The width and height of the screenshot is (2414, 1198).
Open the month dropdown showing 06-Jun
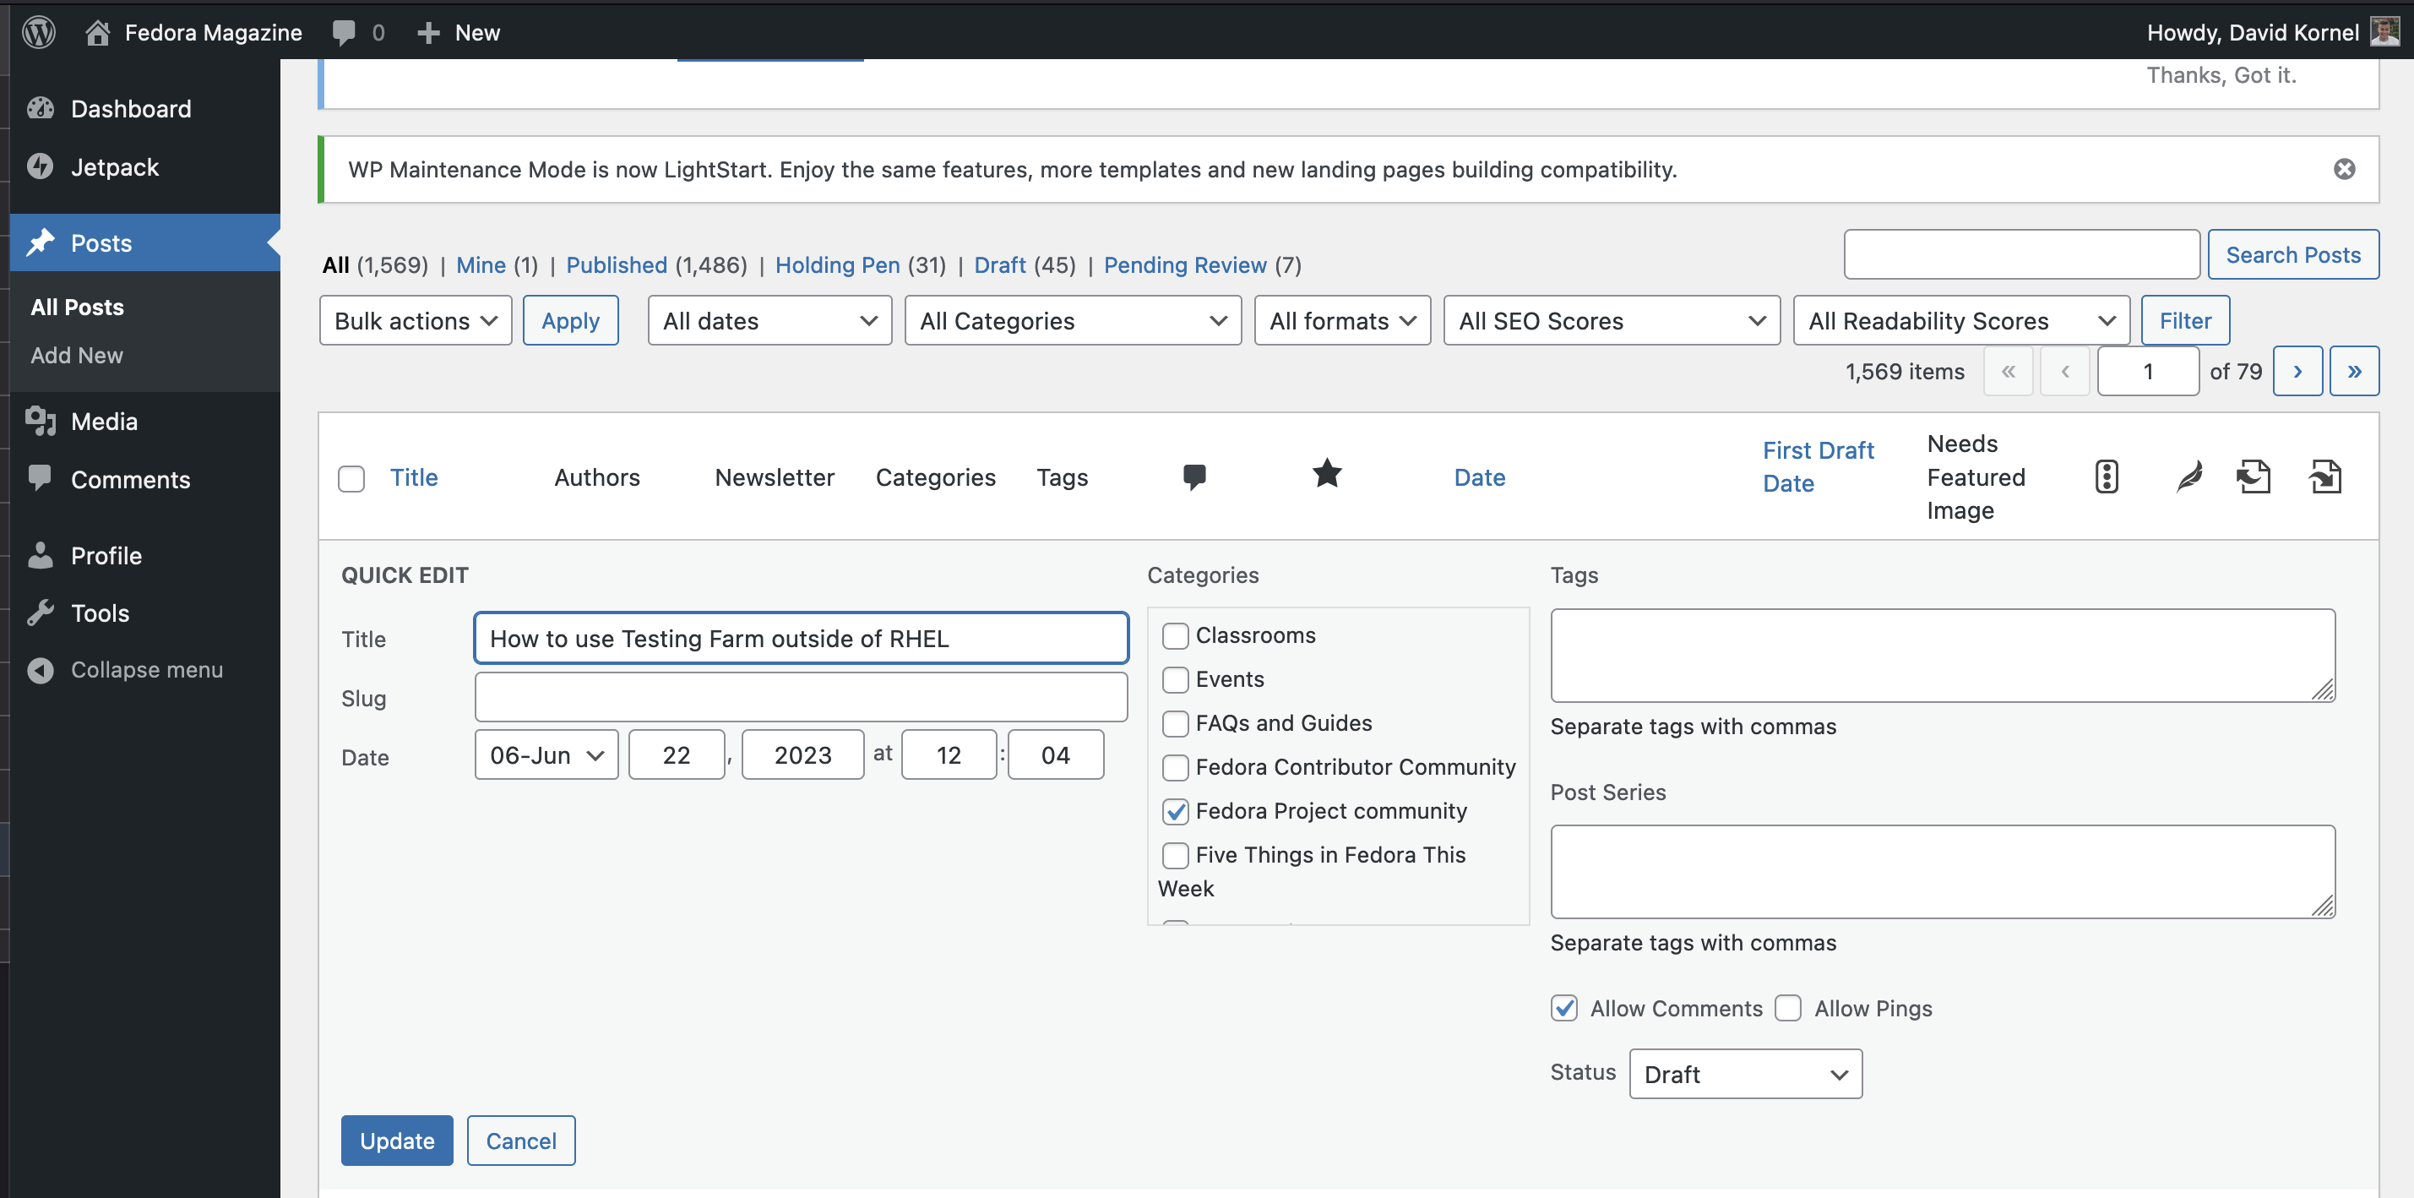(546, 754)
